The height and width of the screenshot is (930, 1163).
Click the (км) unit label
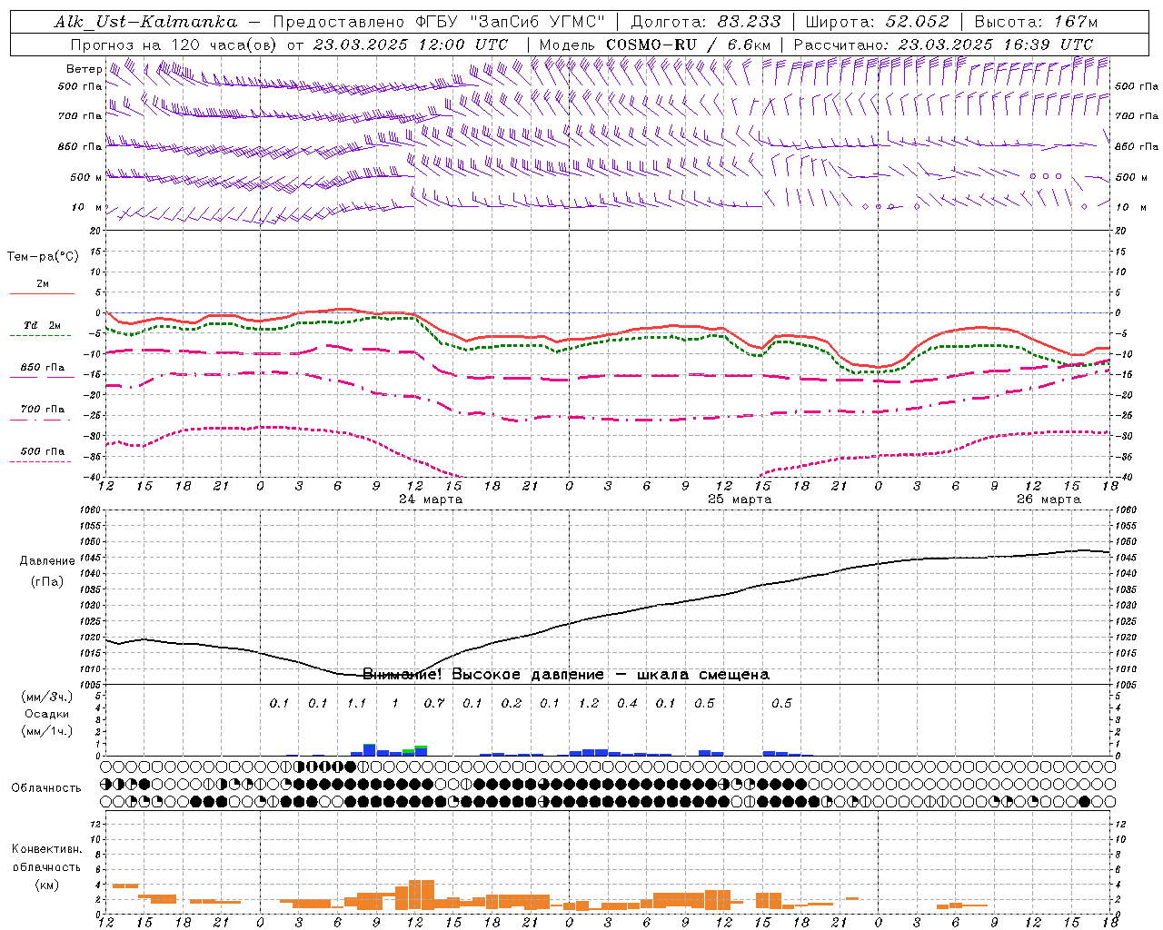click(x=47, y=884)
